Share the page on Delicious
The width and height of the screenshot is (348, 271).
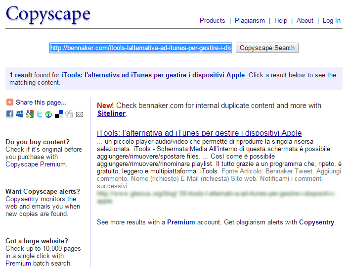[59, 114]
